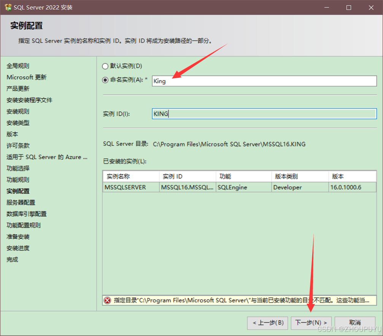
Task: Close the SQL Server 2022 setup window
Action: (371, 8)
